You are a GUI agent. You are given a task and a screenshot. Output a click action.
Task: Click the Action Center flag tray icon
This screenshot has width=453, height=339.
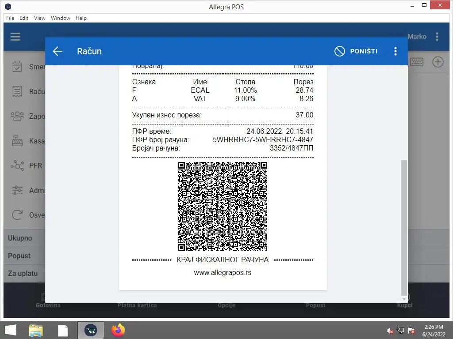411,331
